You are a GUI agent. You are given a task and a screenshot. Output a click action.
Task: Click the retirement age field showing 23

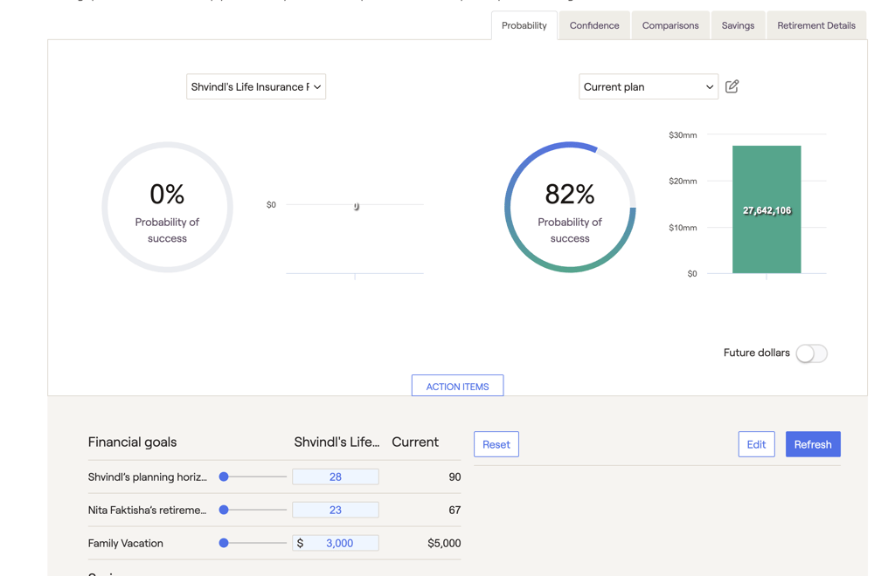(x=335, y=510)
